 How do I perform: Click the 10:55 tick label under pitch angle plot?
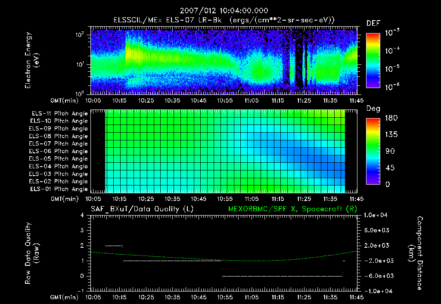225,199
